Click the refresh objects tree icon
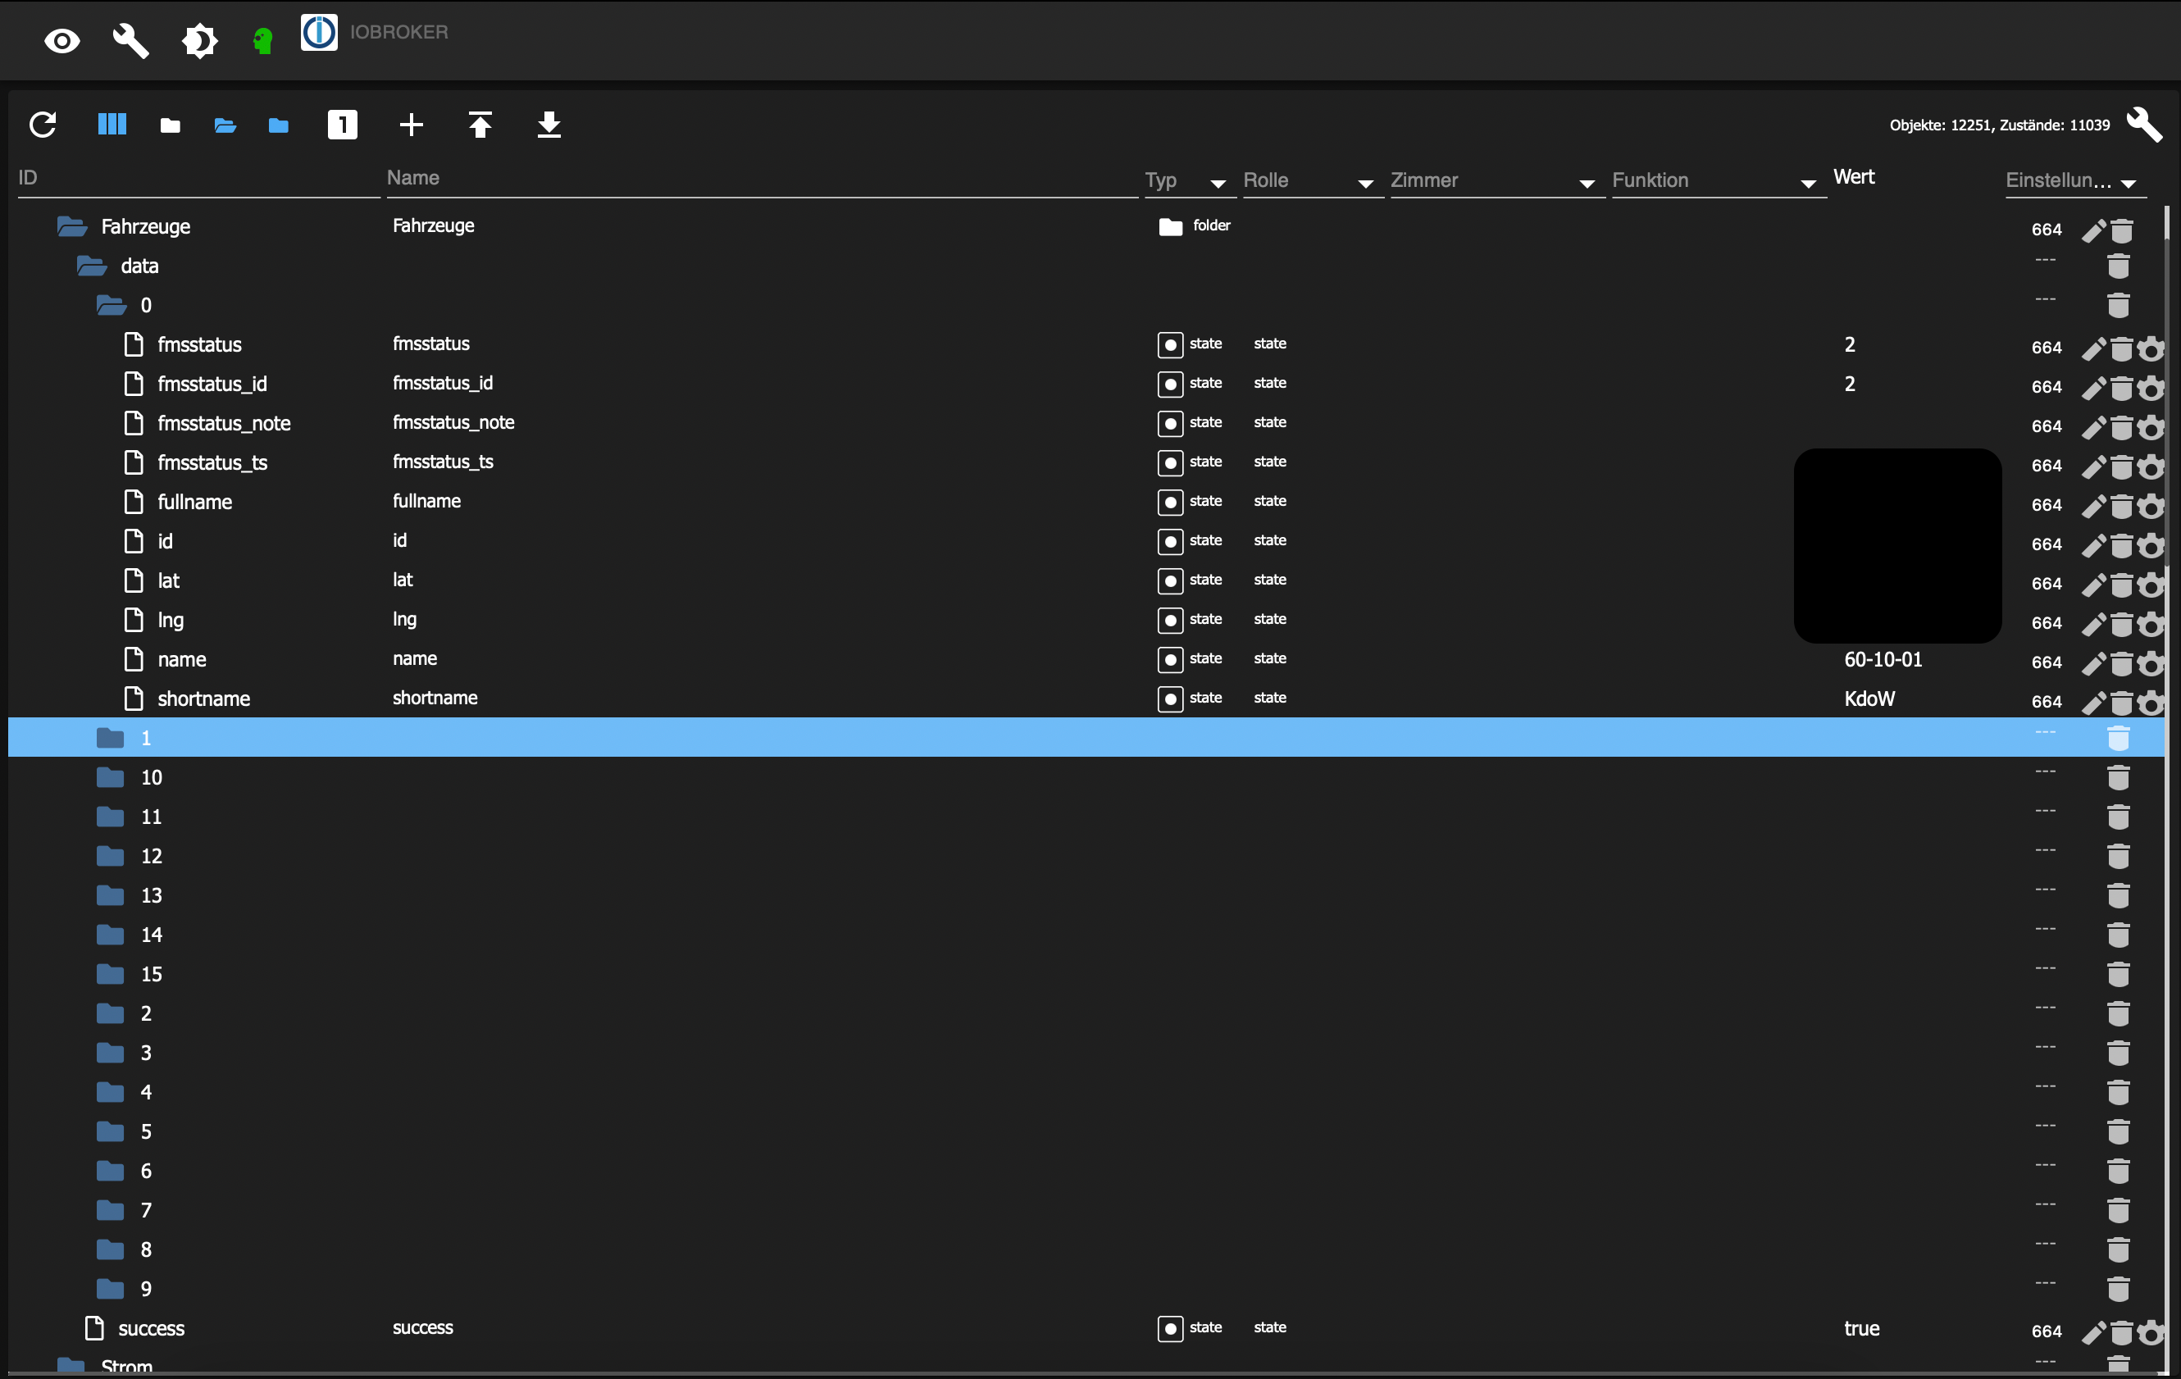Screen dimensions: 2181x1379 tap(43, 124)
